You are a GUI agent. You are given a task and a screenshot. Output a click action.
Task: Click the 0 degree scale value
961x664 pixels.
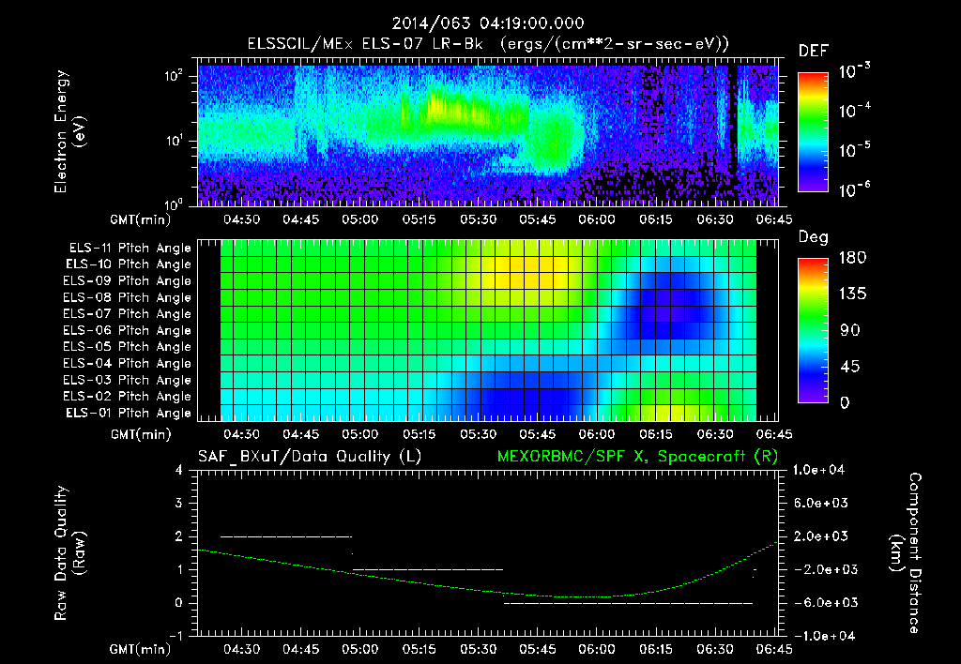click(845, 402)
